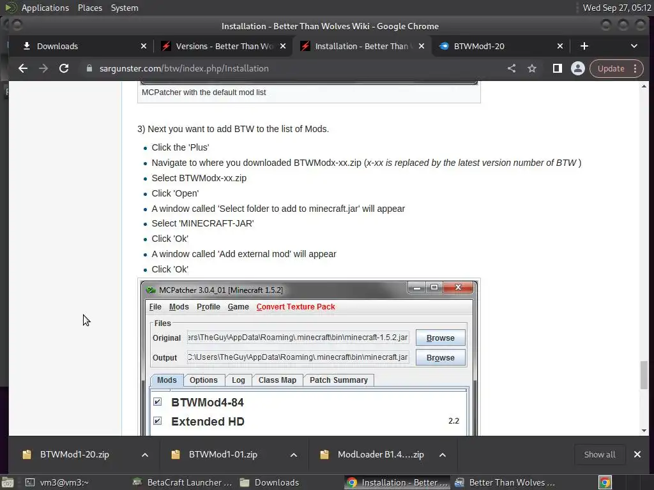Open the ModLoader B1.4 zip file icon
Image resolution: width=654 pixels, height=490 pixels.
click(x=324, y=454)
